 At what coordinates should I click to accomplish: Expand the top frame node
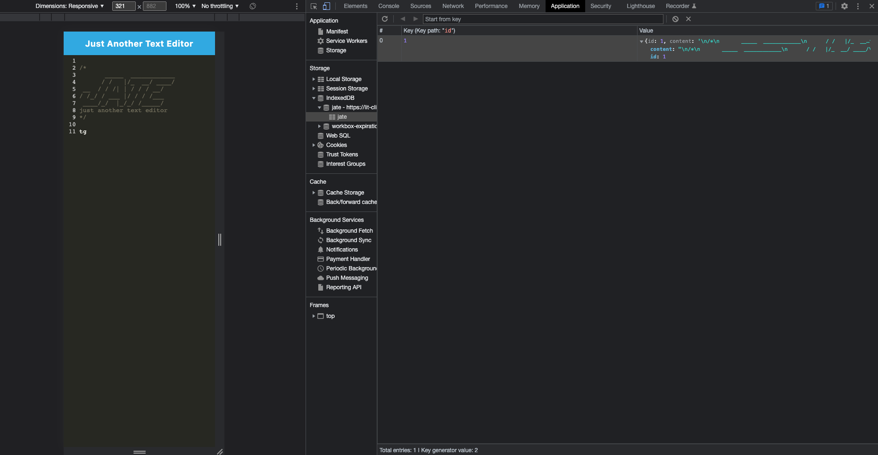(314, 316)
